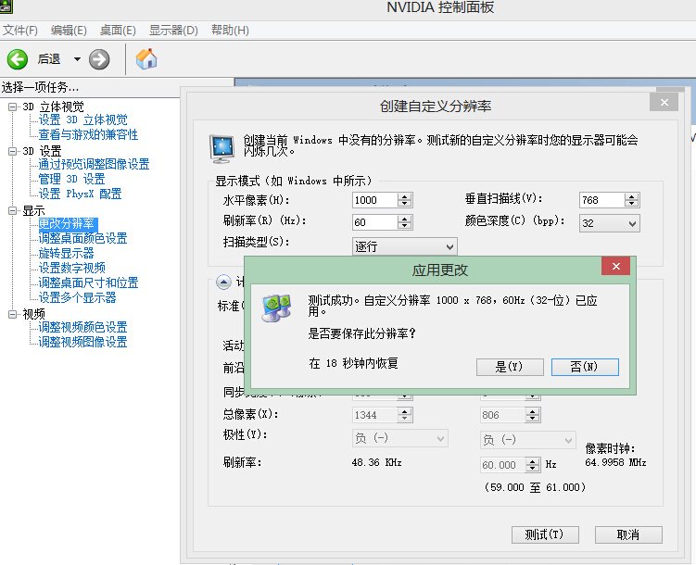Open 管理 3D 设置 link

tap(72, 179)
